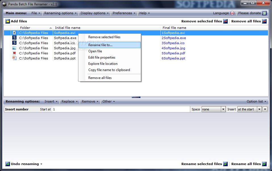Click the red Remove all files icon
This screenshot has height=171, width=272.
(x=264, y=21)
